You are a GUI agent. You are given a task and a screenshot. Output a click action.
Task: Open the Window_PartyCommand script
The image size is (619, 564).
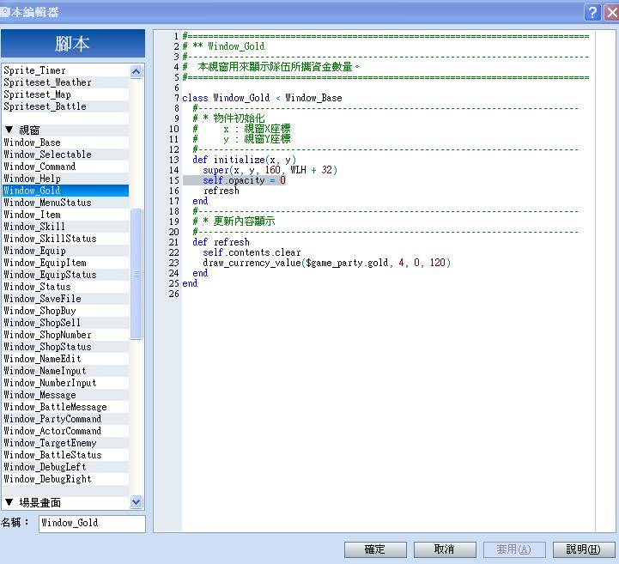65,419
